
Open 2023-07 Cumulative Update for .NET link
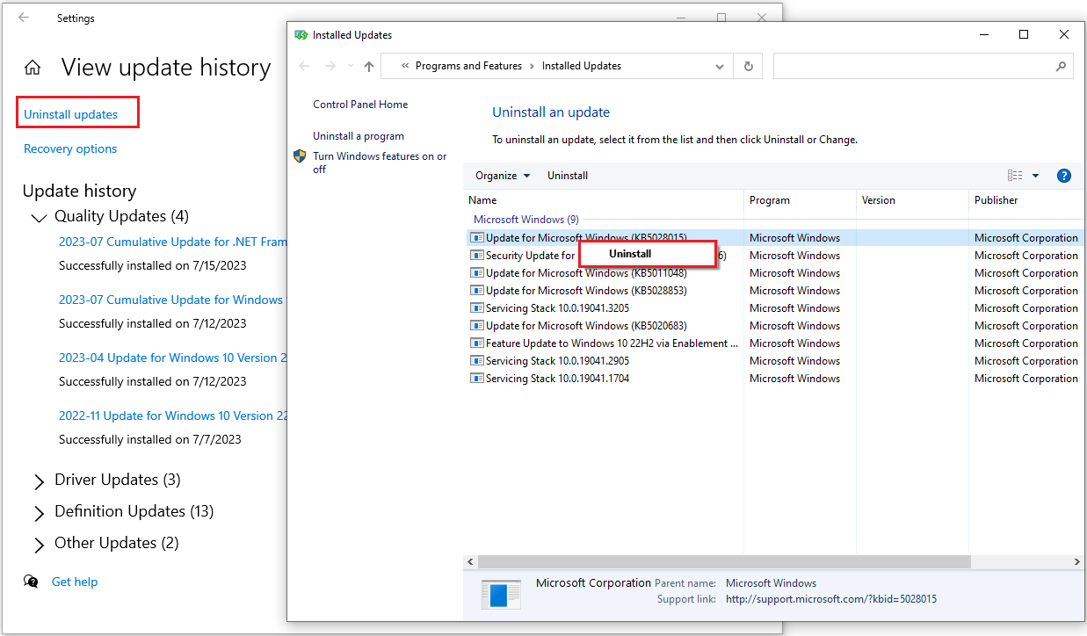pyautogui.click(x=172, y=242)
